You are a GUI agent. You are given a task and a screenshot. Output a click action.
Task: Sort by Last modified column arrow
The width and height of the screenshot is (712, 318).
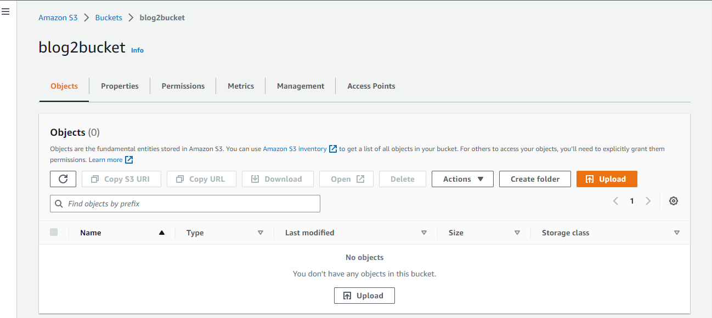click(x=423, y=233)
